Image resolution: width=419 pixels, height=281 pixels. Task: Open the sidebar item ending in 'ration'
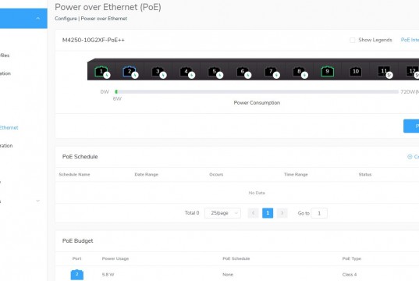pos(6,146)
